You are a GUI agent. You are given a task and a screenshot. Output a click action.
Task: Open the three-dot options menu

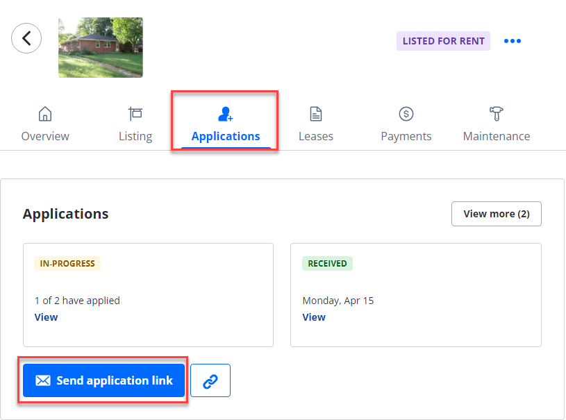pos(512,40)
